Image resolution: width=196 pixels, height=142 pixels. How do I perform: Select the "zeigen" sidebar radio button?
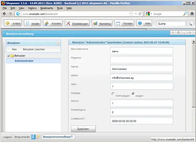(x=133, y=94)
